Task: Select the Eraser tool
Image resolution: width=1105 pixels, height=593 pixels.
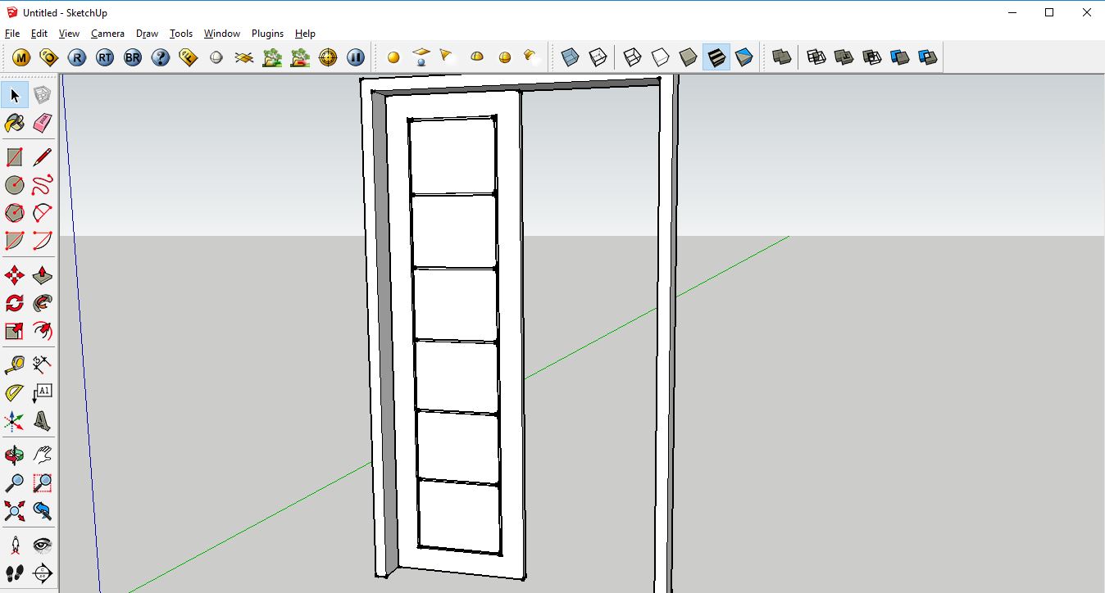Action: pyautogui.click(x=42, y=123)
